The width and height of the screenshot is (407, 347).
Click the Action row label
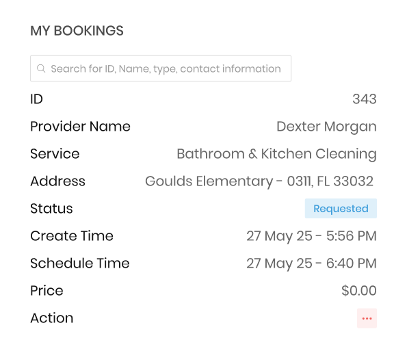pos(52,318)
